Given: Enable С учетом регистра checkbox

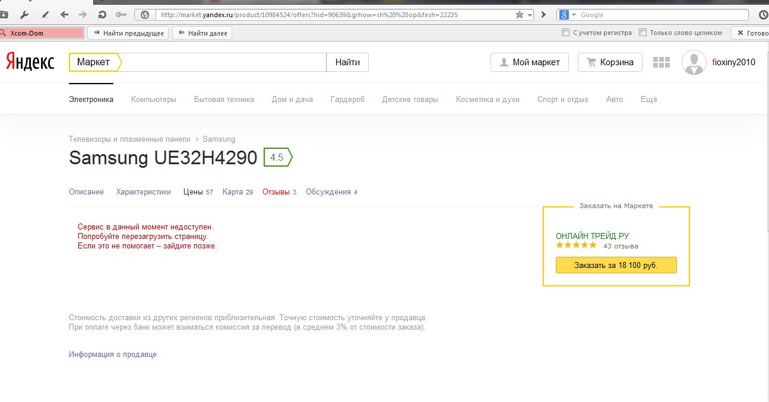Looking at the screenshot, I should [x=565, y=33].
